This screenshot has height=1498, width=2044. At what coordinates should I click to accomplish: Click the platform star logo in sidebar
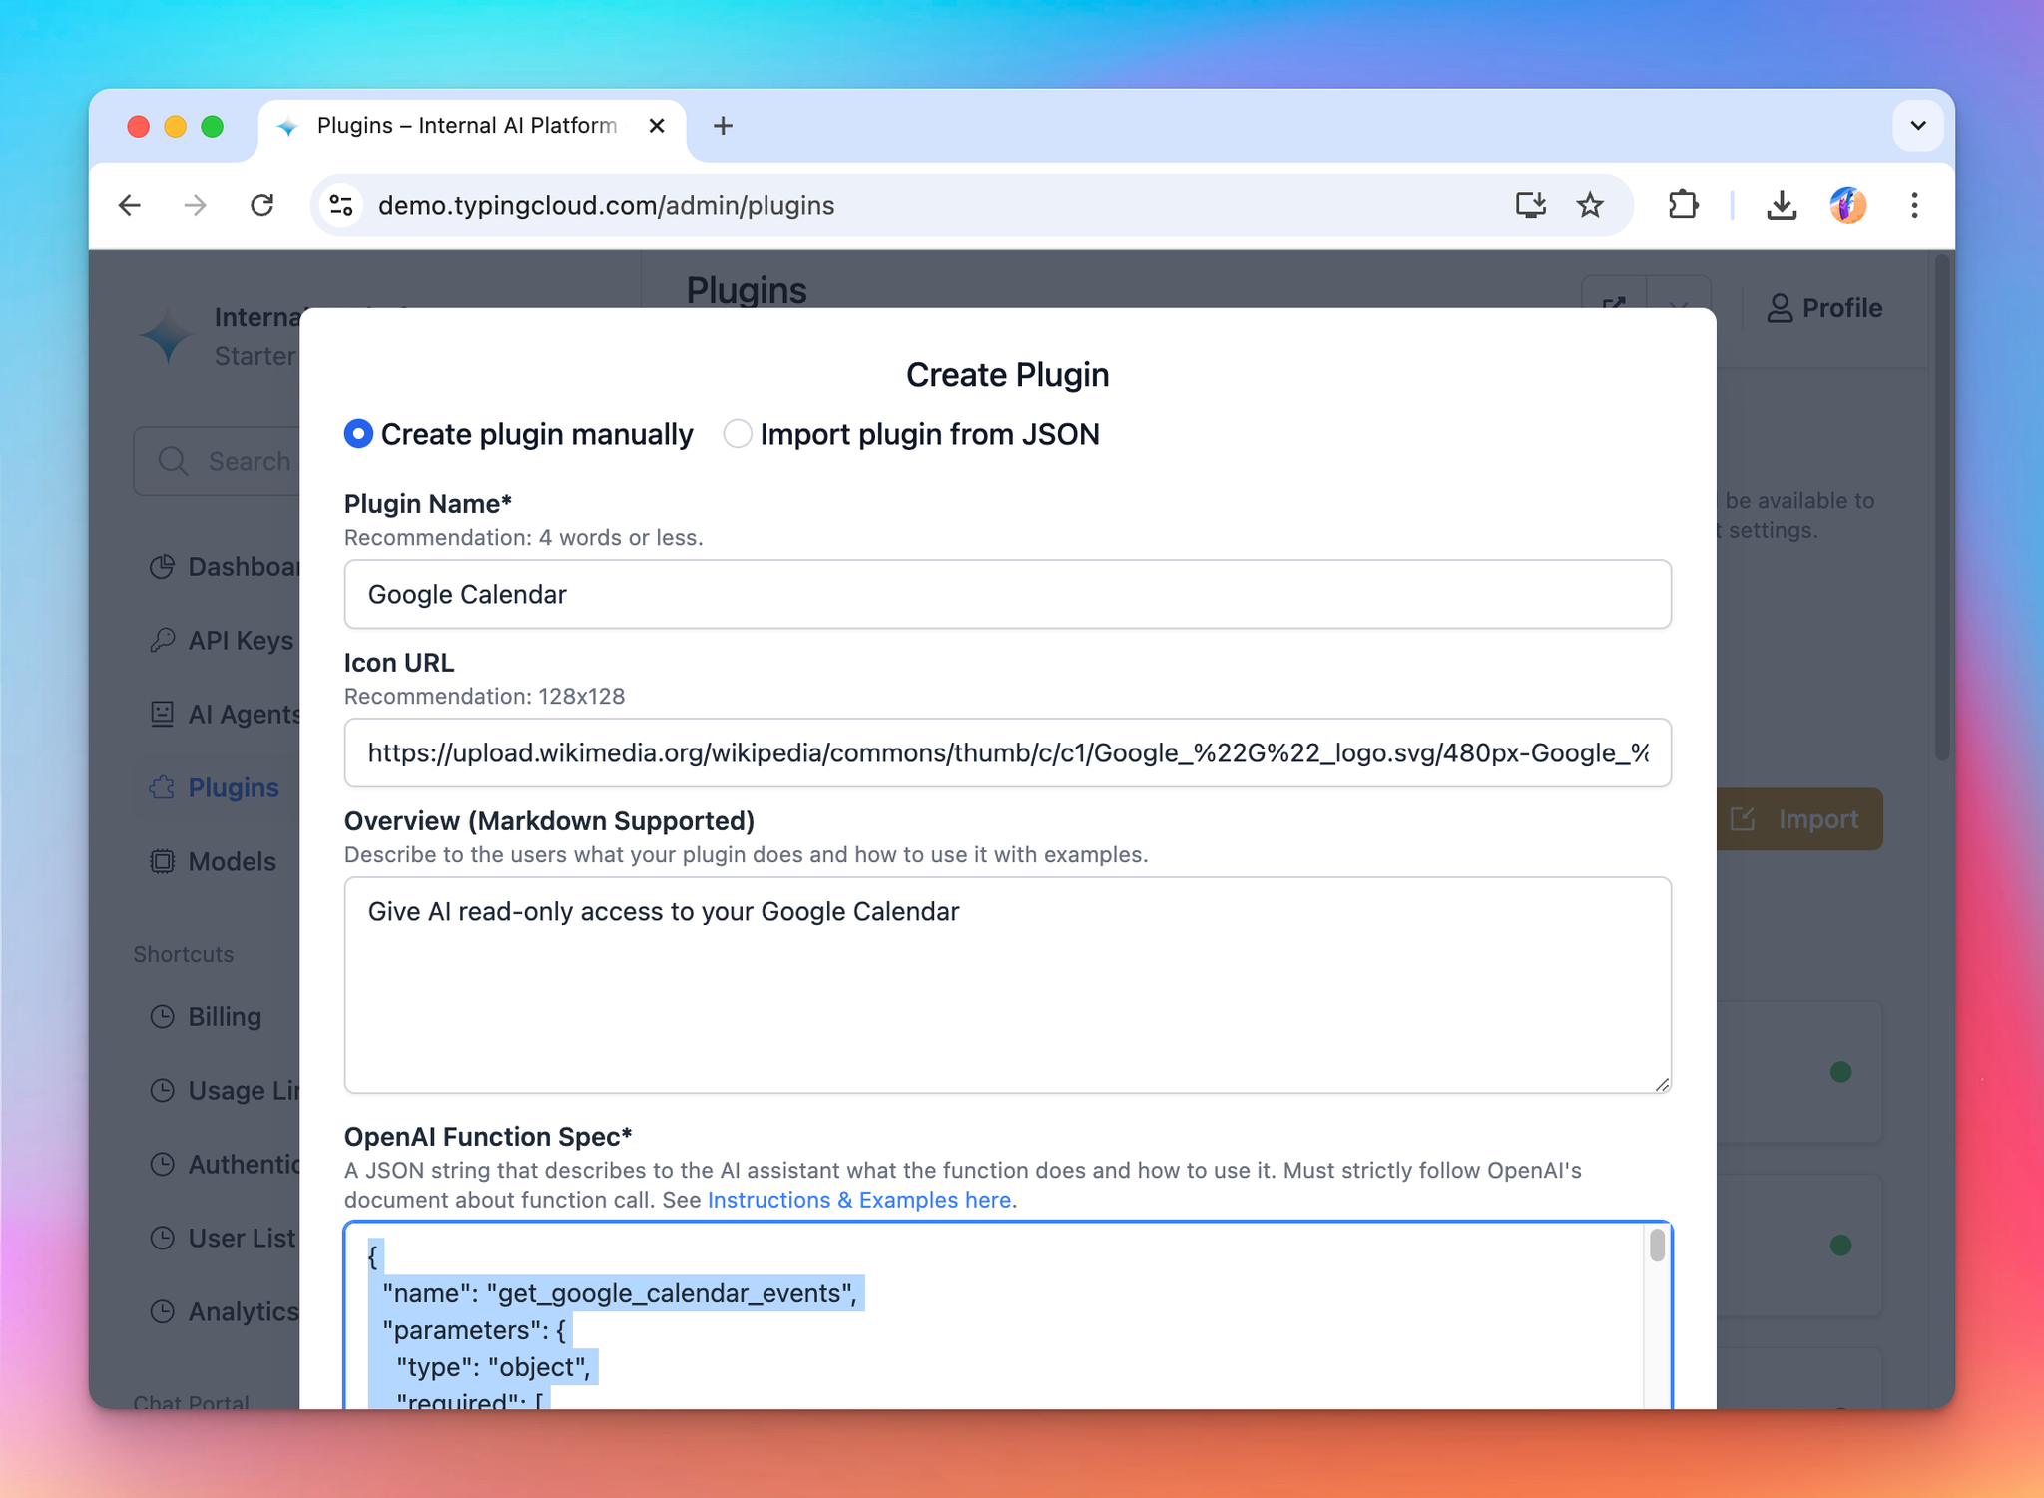(168, 336)
